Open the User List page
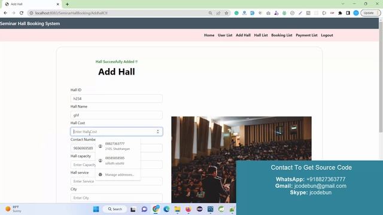This screenshot has height=215, width=383. pos(225,35)
